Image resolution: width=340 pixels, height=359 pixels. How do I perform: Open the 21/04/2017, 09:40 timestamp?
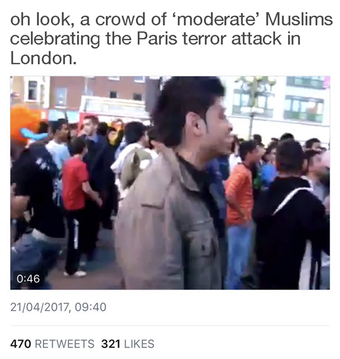pos(58,307)
